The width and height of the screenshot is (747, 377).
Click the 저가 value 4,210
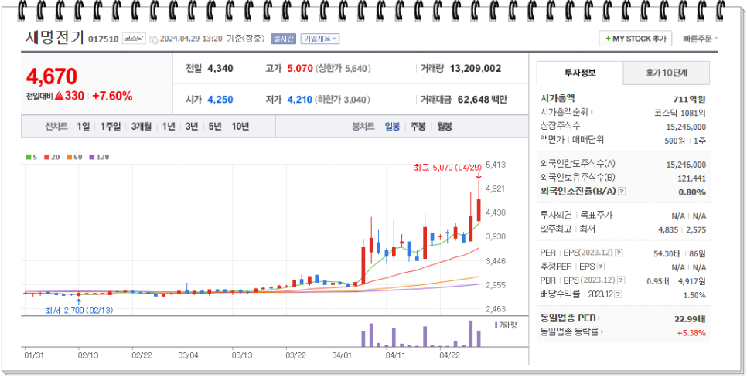click(x=300, y=100)
